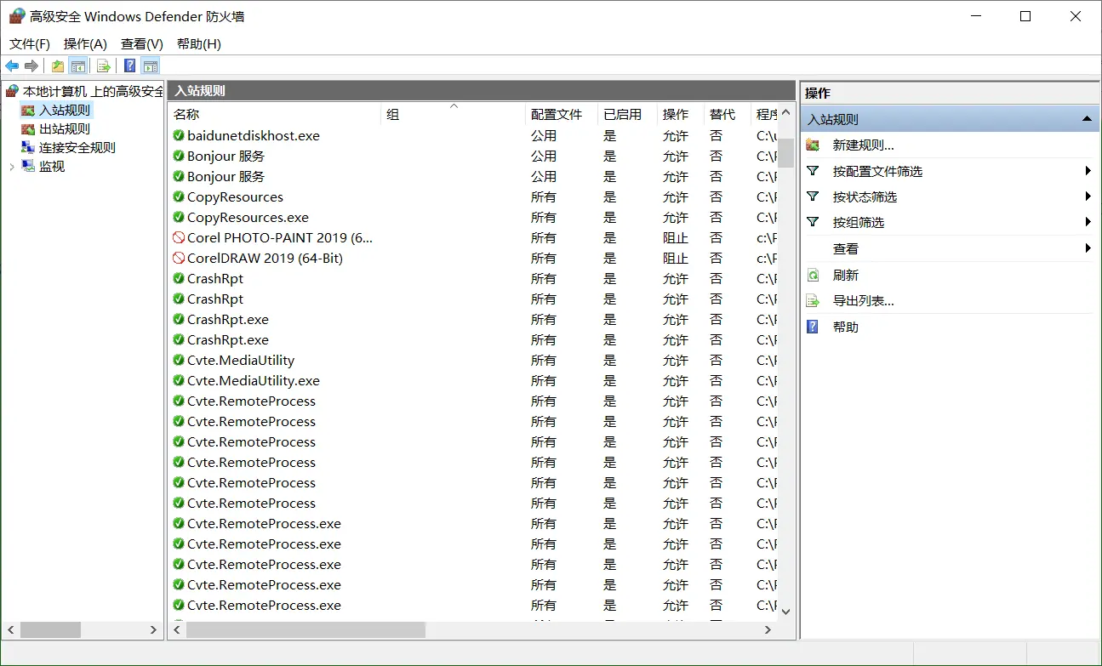Expand the 监视 tree node arrow
The height and width of the screenshot is (666, 1102).
[x=11, y=167]
